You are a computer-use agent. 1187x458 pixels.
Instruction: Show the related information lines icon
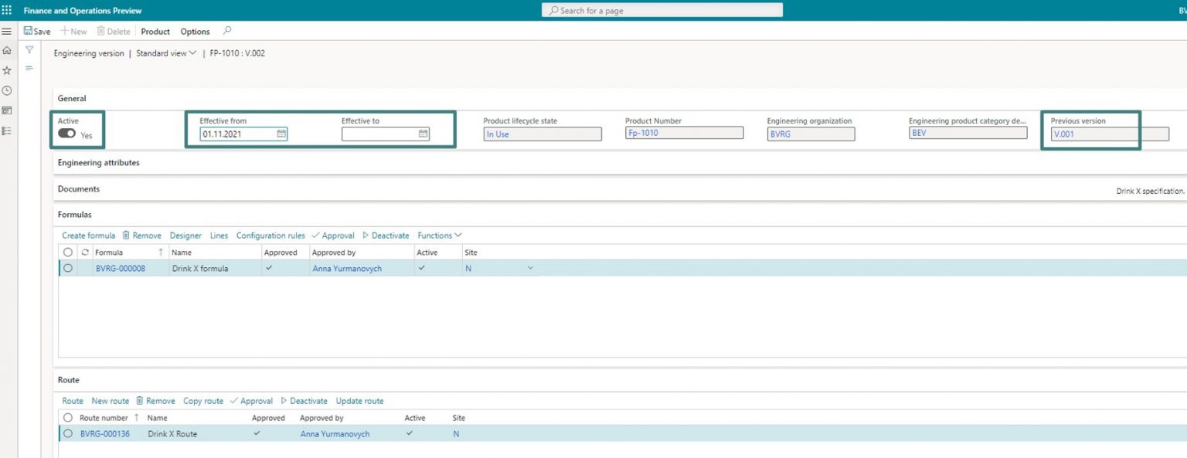(29, 68)
